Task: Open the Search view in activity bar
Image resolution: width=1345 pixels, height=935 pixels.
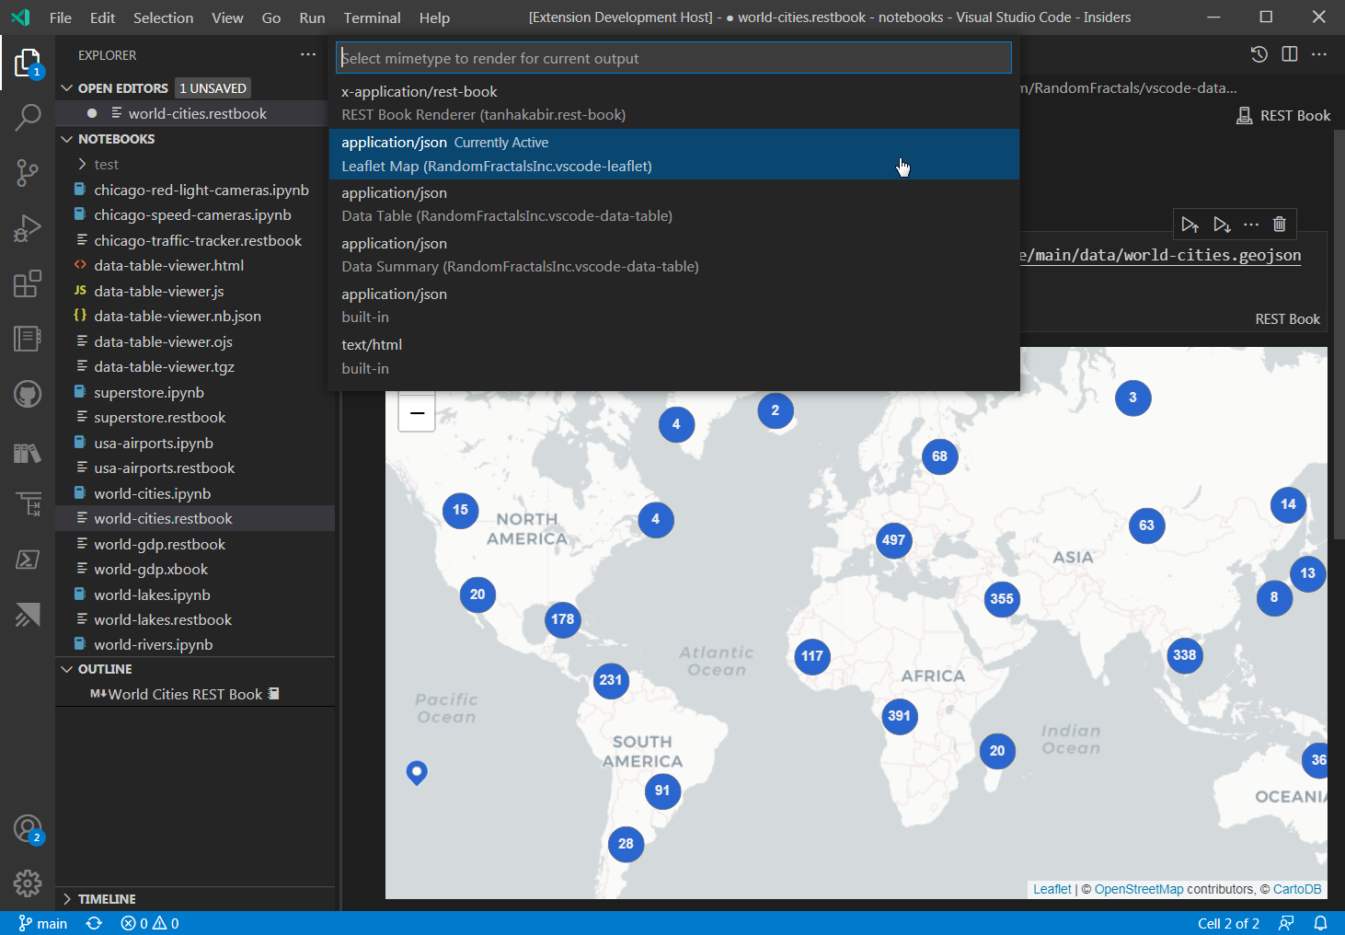Action: [28, 117]
